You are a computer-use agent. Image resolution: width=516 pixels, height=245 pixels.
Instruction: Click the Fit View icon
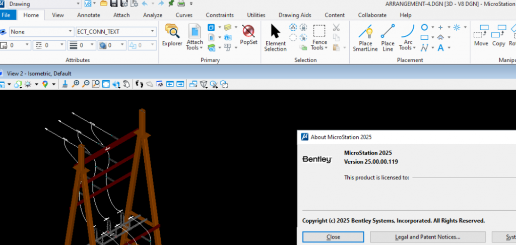coord(106,84)
